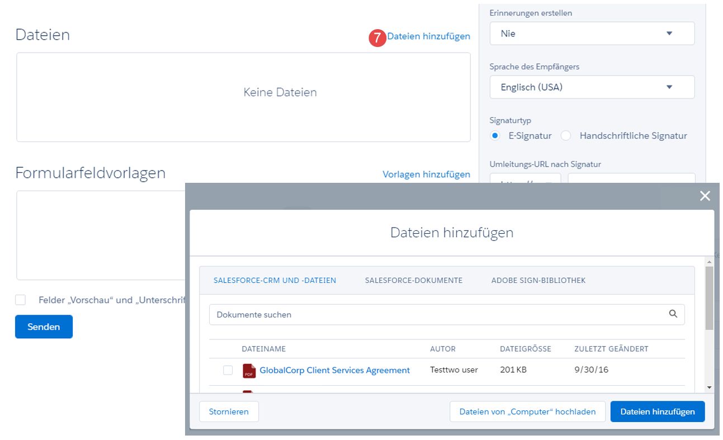
Task: Click the Keine Dateien placeholder text
Action: coord(280,93)
